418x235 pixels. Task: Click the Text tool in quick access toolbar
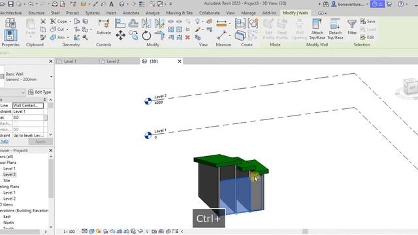(112, 4)
